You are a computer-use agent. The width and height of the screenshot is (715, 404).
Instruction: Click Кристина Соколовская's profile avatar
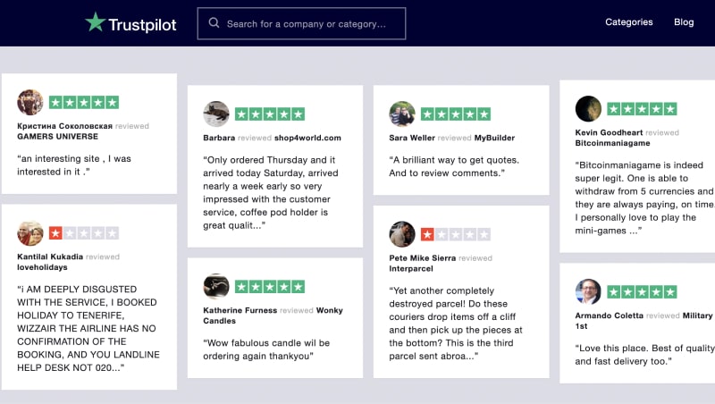[30, 102]
